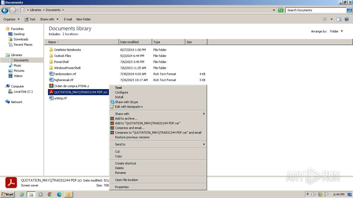Select the higheremail.rtf file icon

click(x=51, y=80)
